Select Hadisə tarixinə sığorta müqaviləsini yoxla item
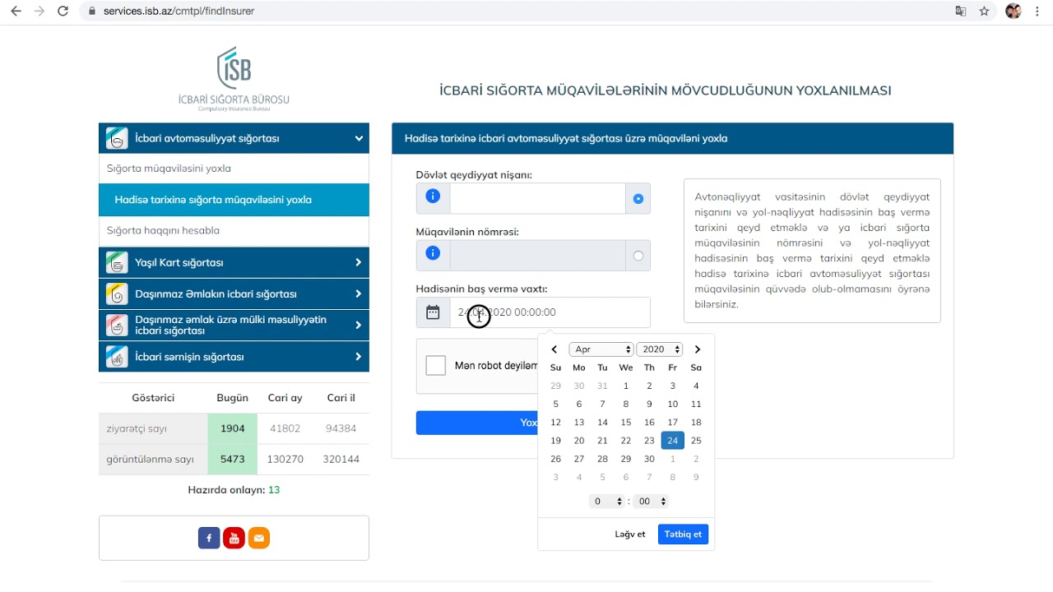 (234, 200)
